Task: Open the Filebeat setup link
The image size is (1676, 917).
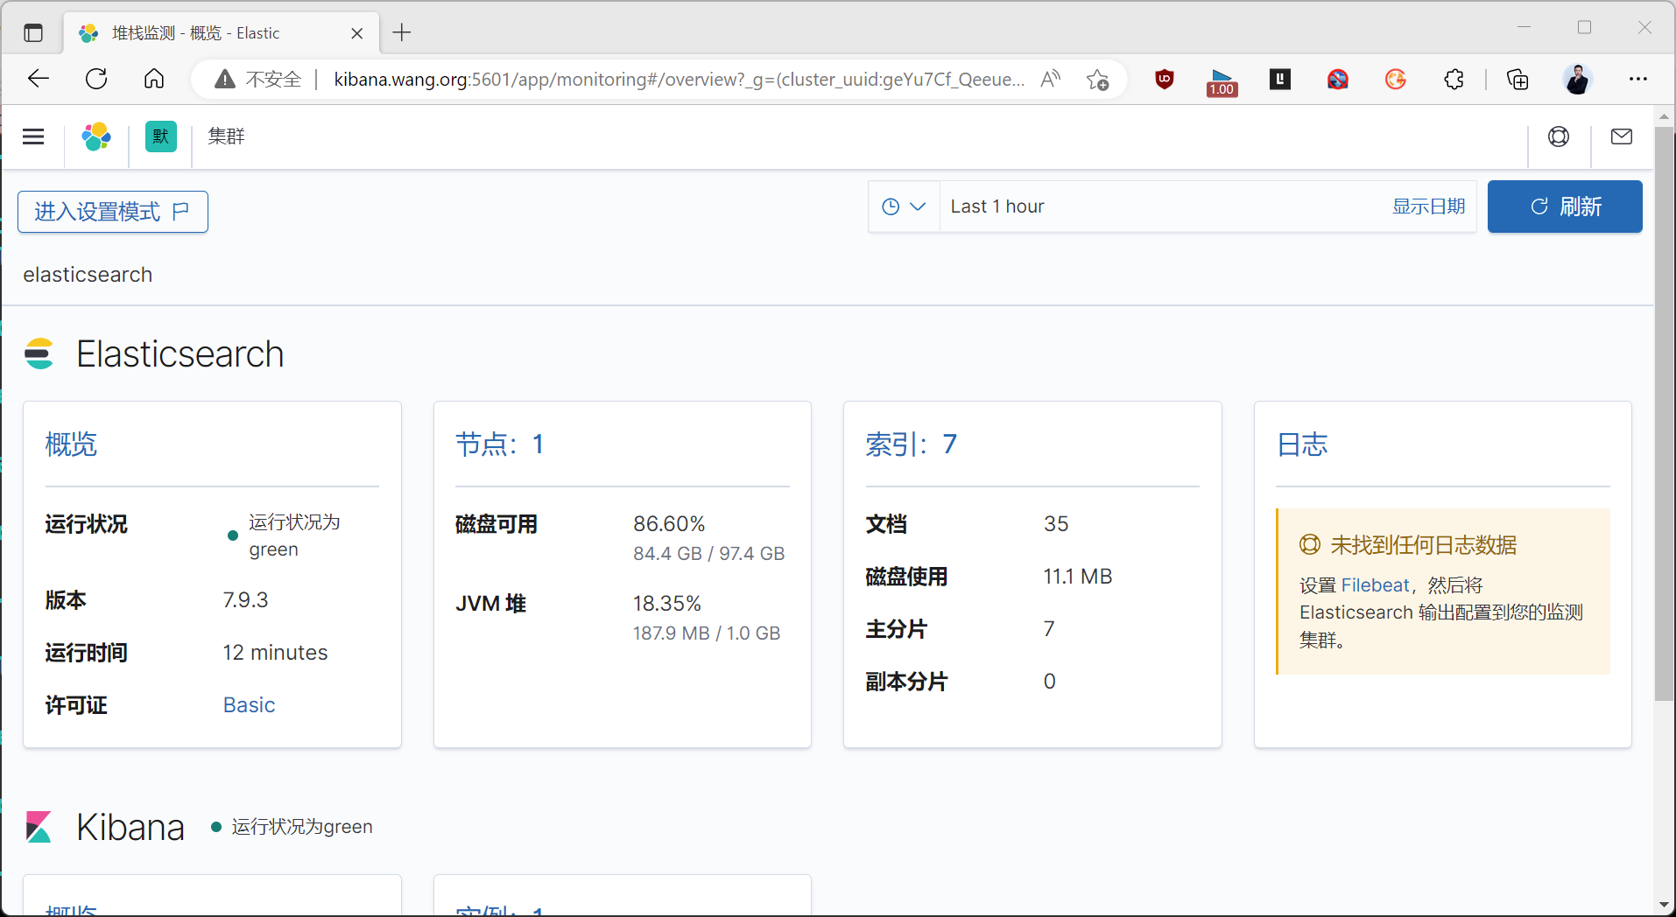Action: 1375,585
